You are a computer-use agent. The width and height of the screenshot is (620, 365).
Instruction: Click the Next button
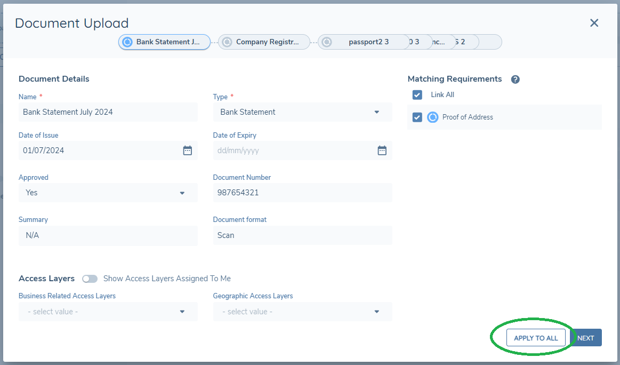coord(586,338)
